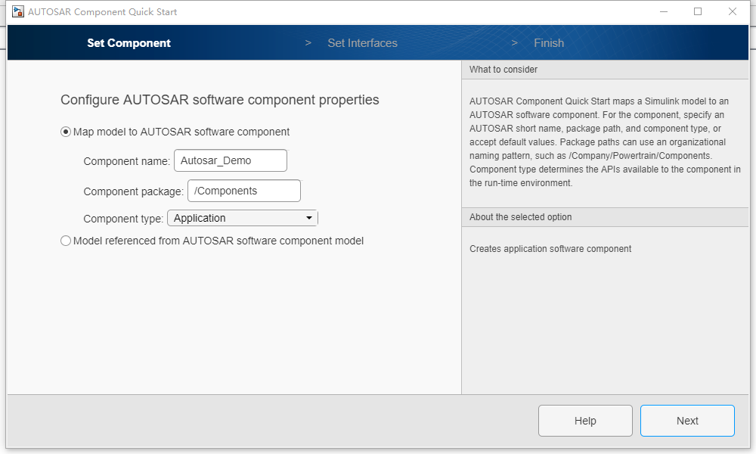
Task: Click the What to consider heading
Action: pos(503,70)
